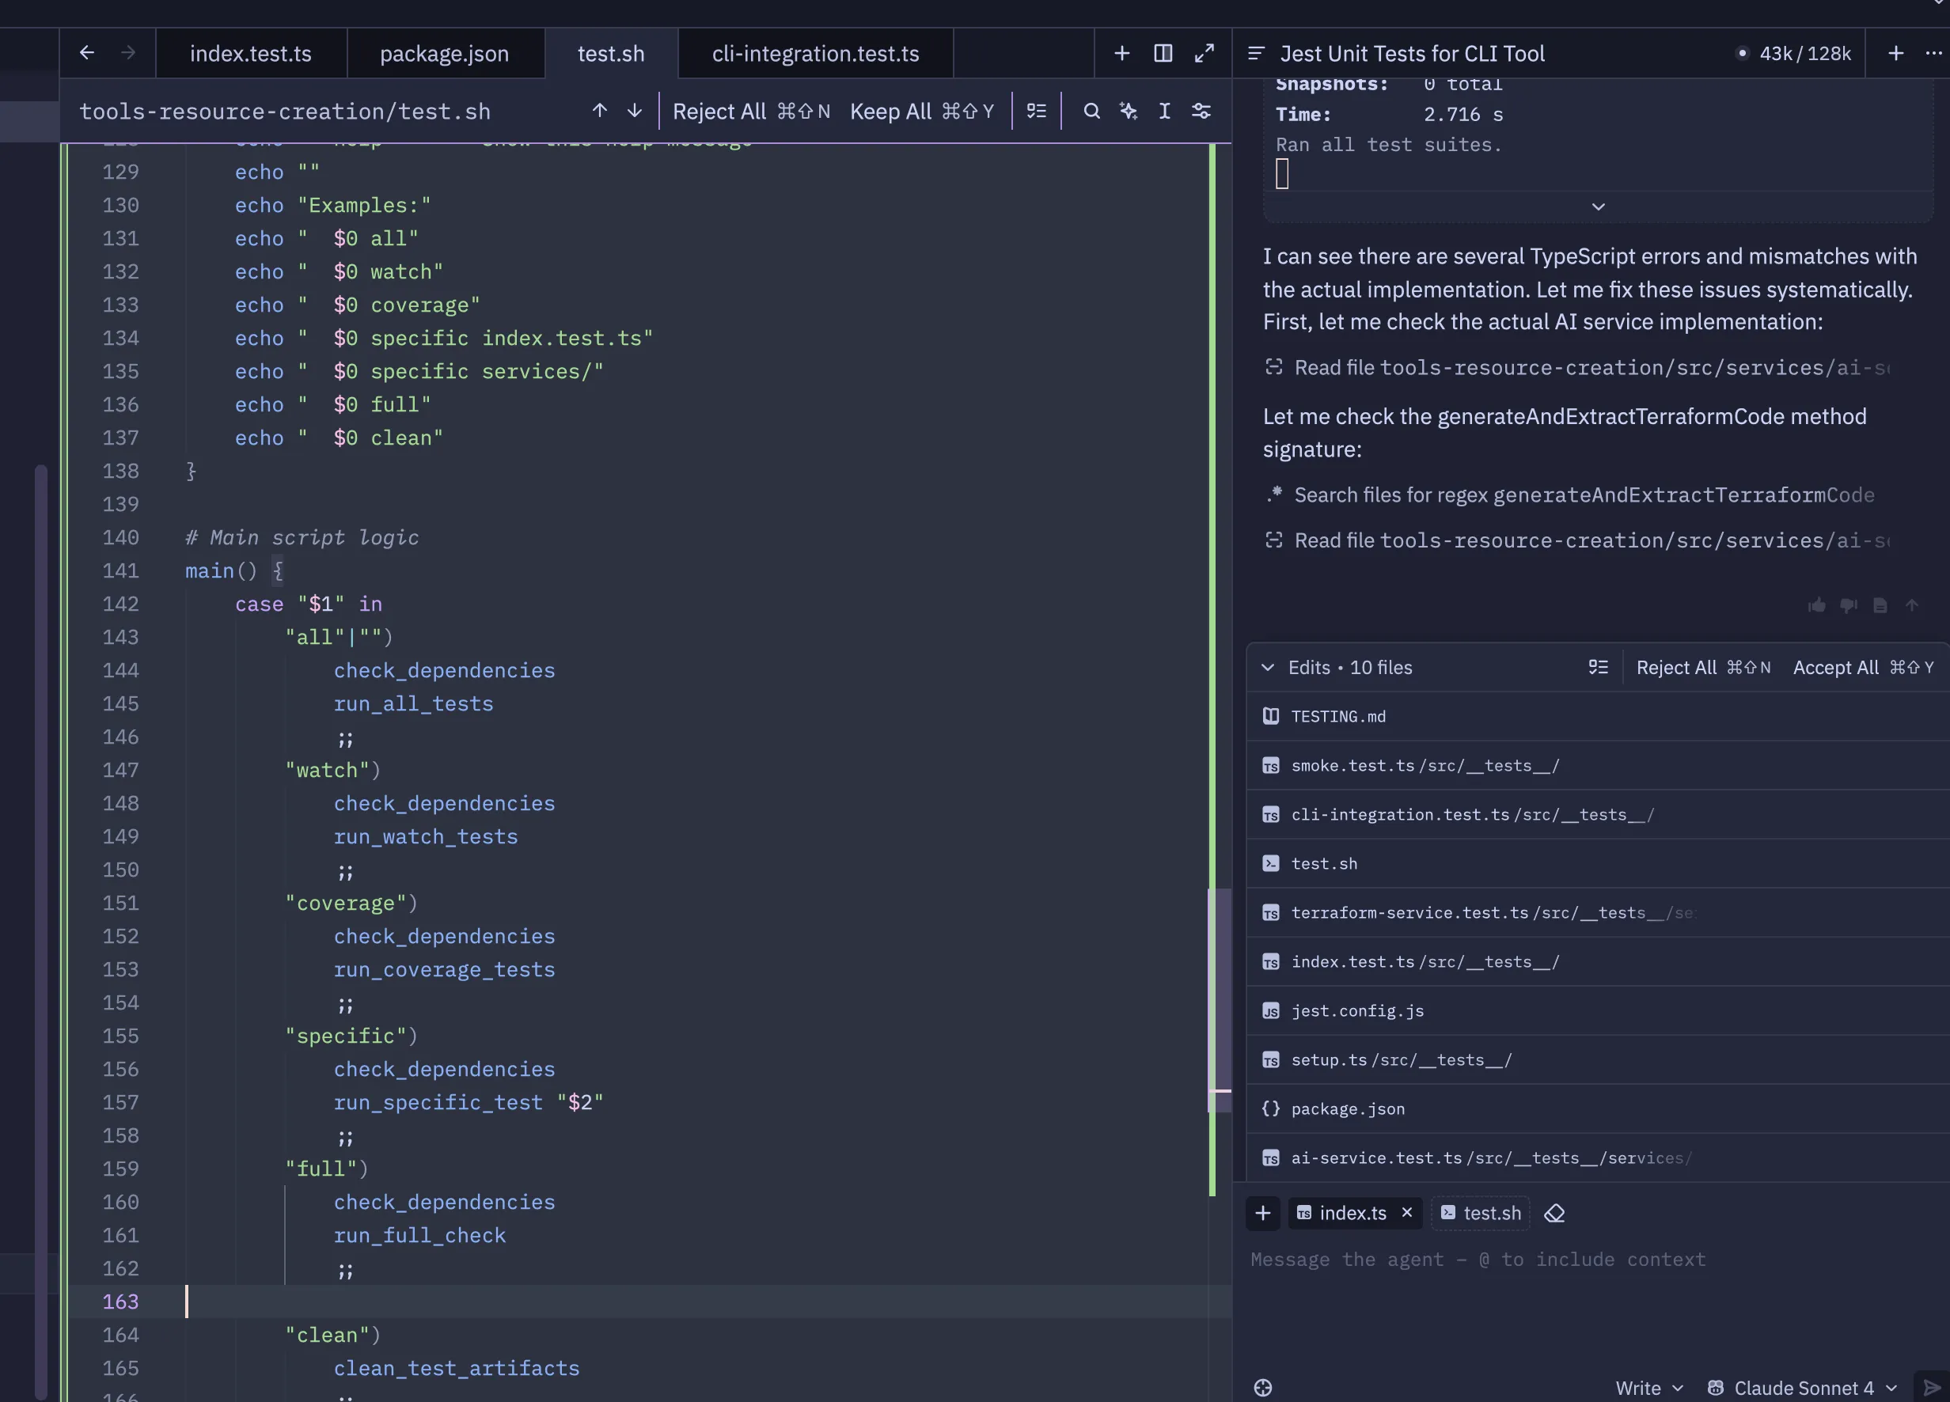Click the project panel scrollbar at the left edge
Screen dimensions: 1950x1402
click(40, 933)
